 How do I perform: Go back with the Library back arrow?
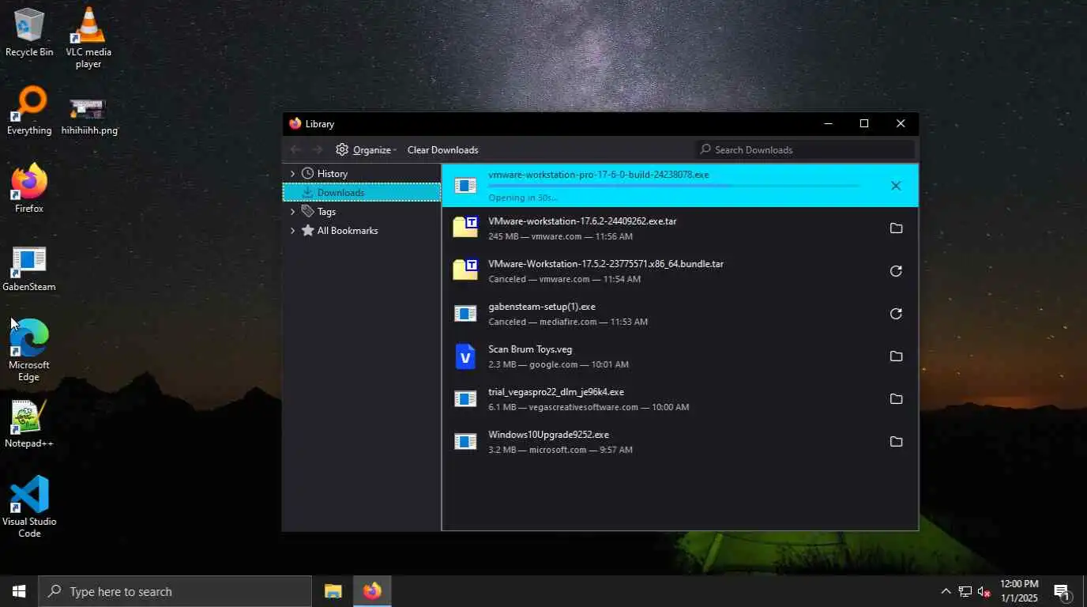pyautogui.click(x=295, y=149)
